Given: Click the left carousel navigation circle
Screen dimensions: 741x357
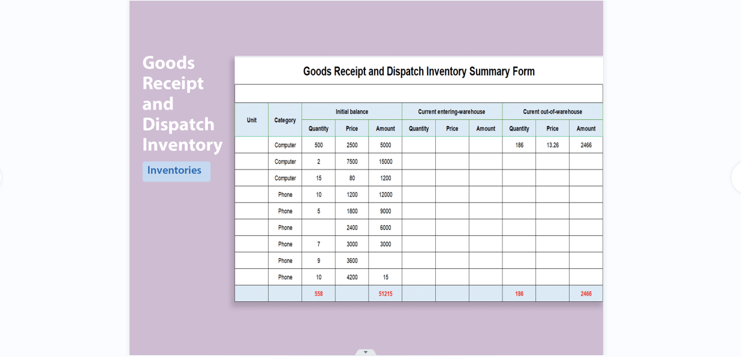Looking at the screenshot, I should [x=2, y=177].
